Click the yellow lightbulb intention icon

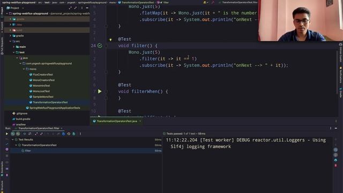click(110, 40)
